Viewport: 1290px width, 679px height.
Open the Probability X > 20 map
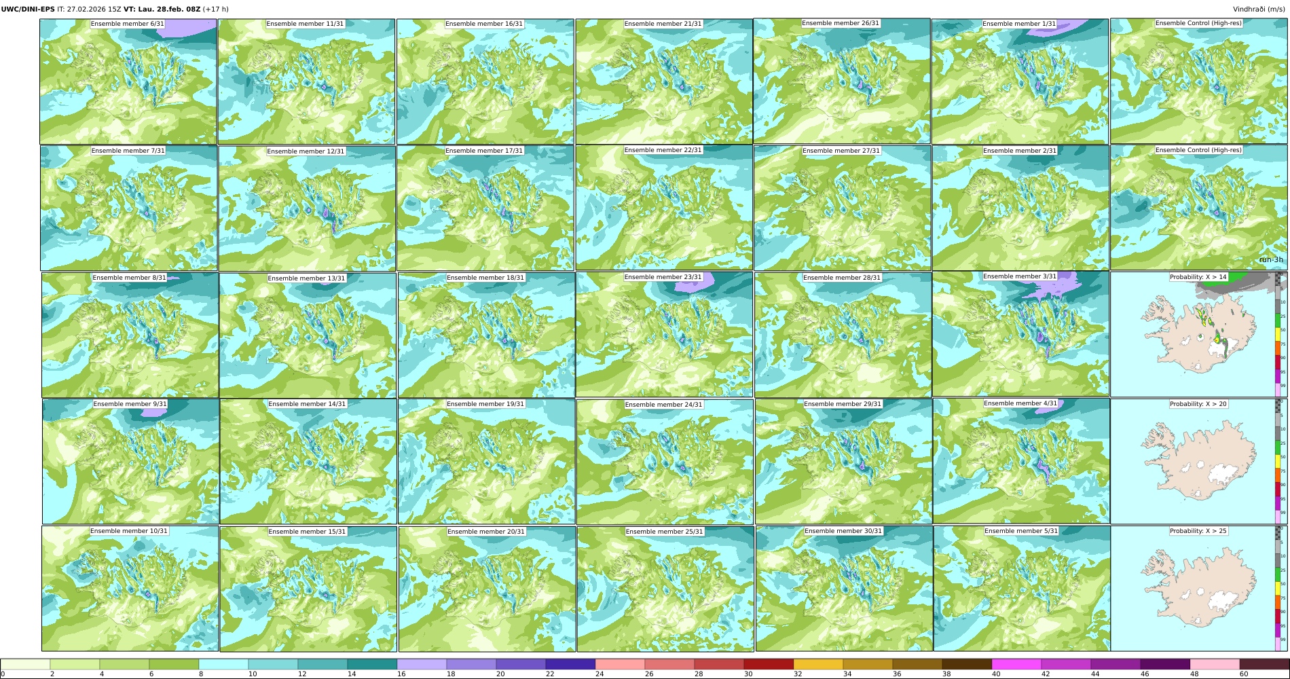(1198, 462)
